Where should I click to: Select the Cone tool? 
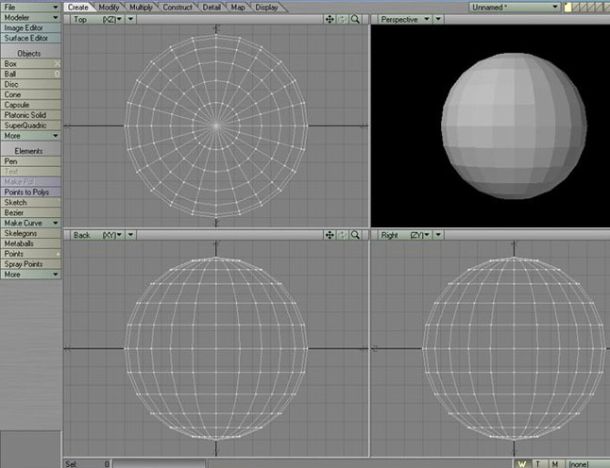pyautogui.click(x=31, y=94)
